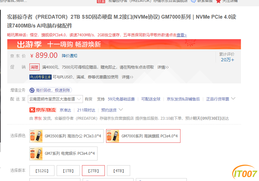Select GM3500系列 高效办公 PCIe3.0*4 option
The height and width of the screenshot is (181, 259).
(x=66, y=136)
